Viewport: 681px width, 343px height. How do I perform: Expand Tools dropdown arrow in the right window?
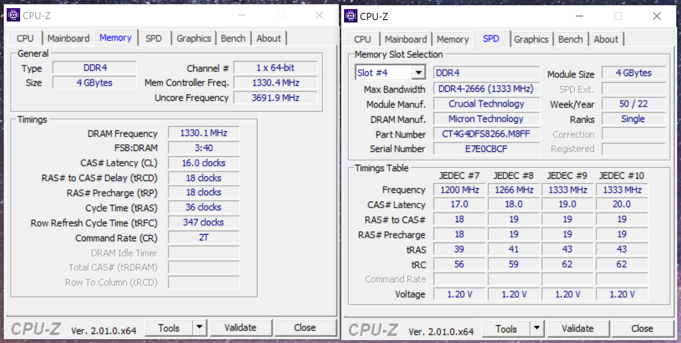(537, 329)
